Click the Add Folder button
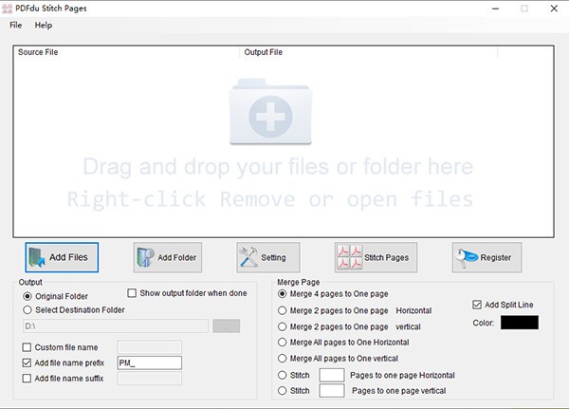Image resolution: width=569 pixels, height=409 pixels. pos(167,257)
